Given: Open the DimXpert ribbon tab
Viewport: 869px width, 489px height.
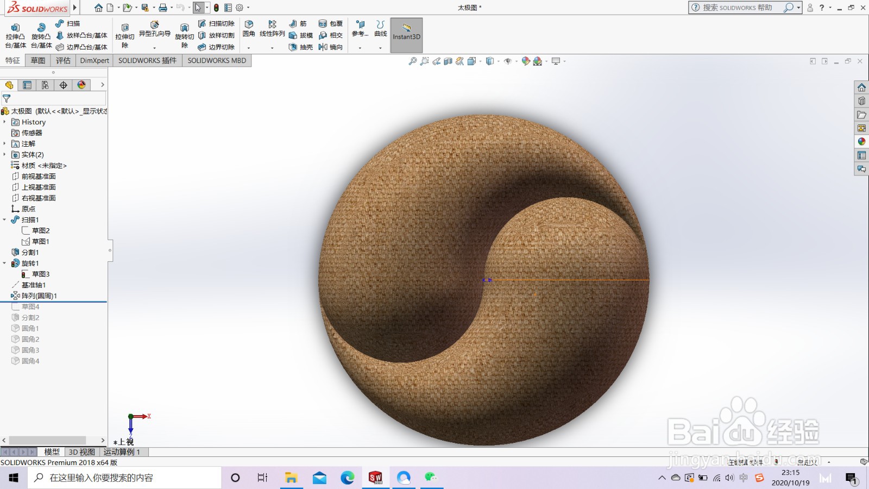Looking at the screenshot, I should [95, 61].
